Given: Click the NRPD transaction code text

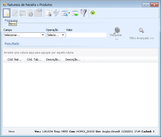Looking at the screenshot, I should (65, 131).
